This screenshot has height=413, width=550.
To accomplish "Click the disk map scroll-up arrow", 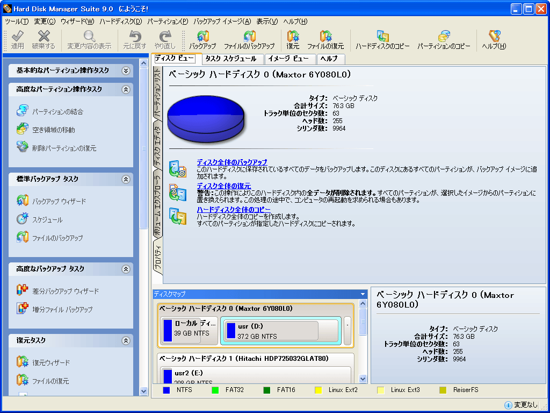I will pos(363,304).
